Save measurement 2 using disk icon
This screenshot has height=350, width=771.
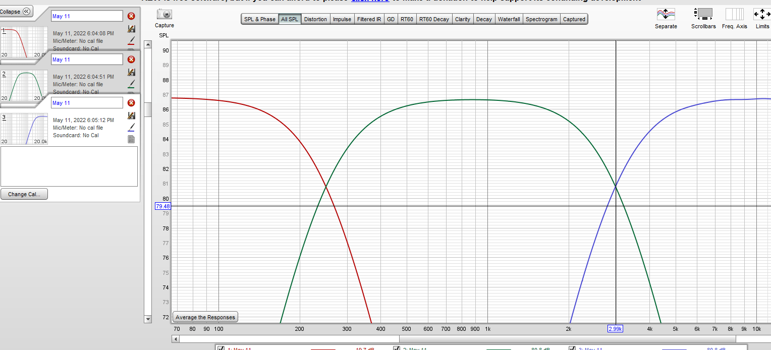pos(132,73)
